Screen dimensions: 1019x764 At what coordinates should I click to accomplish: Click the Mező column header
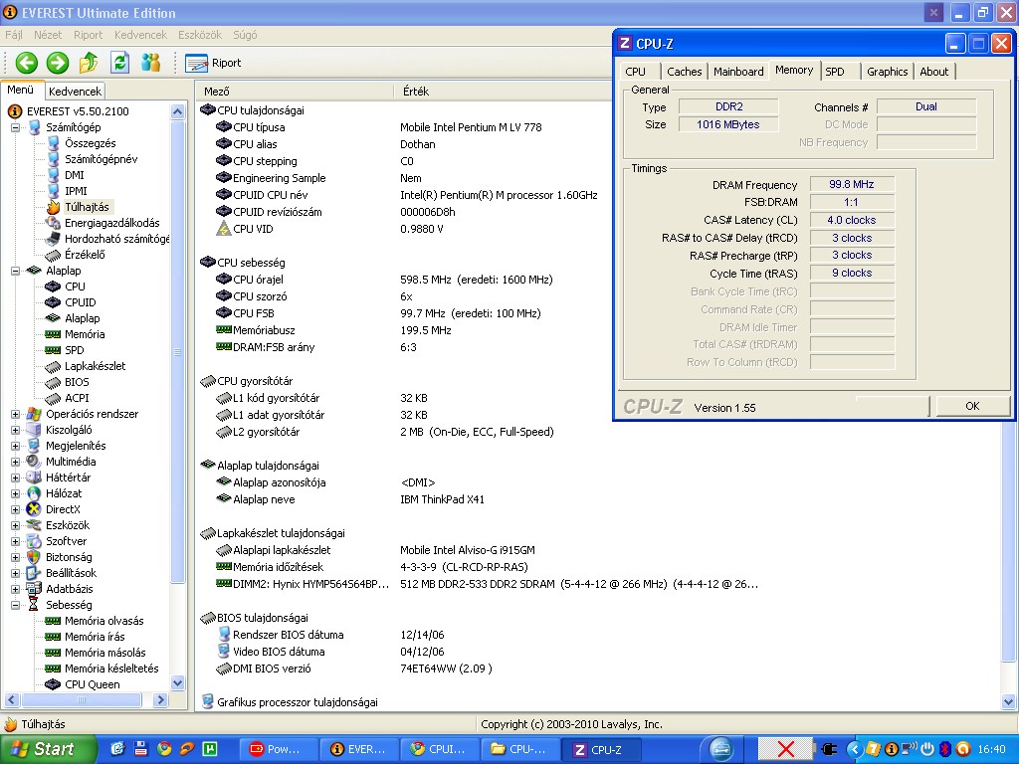(x=294, y=91)
